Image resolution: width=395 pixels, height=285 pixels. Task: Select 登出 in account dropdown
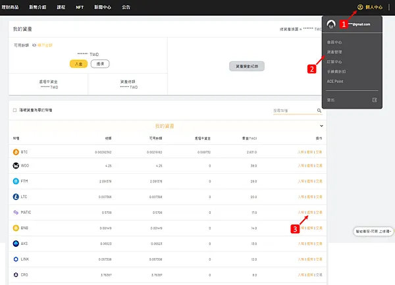pyautogui.click(x=330, y=100)
